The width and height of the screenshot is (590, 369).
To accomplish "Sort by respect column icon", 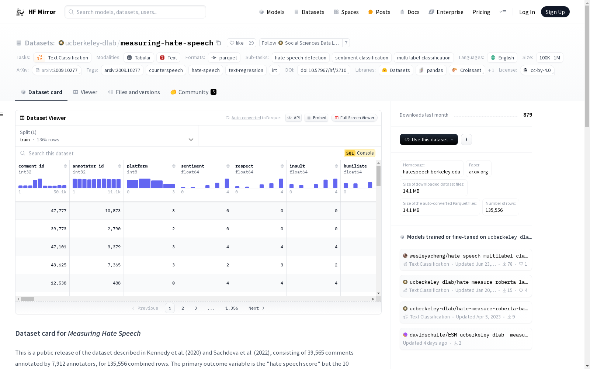I will [x=282, y=166].
